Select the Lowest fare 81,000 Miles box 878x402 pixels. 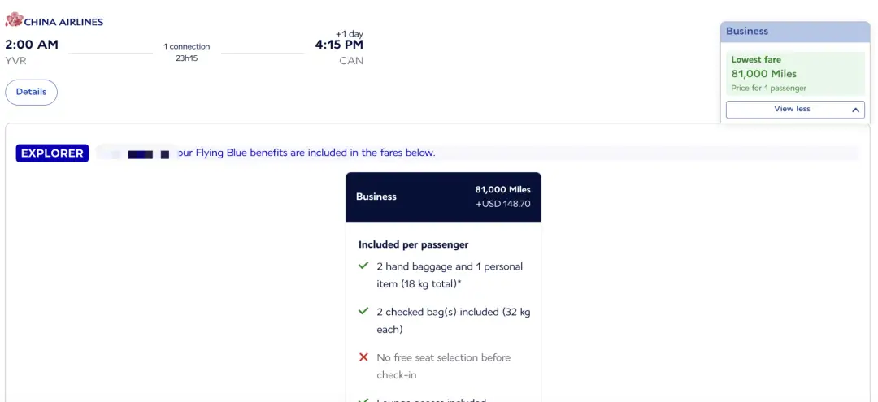(794, 73)
